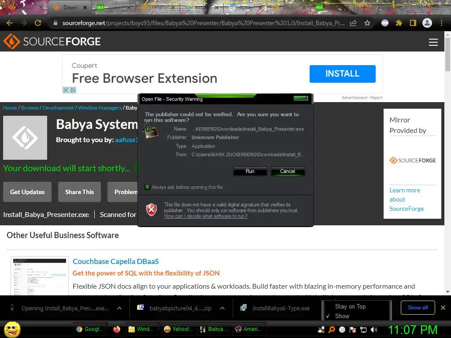451x338 pixels.
Task: Open the Couchbase Capella DBaaS link
Action: coord(116,261)
